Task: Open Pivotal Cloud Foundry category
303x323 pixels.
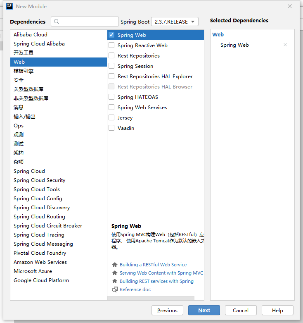Action: point(59,253)
